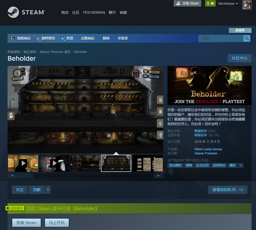Click the 关注 follow button
The width and height of the screenshot is (256, 230).
pyautogui.click(x=20, y=190)
